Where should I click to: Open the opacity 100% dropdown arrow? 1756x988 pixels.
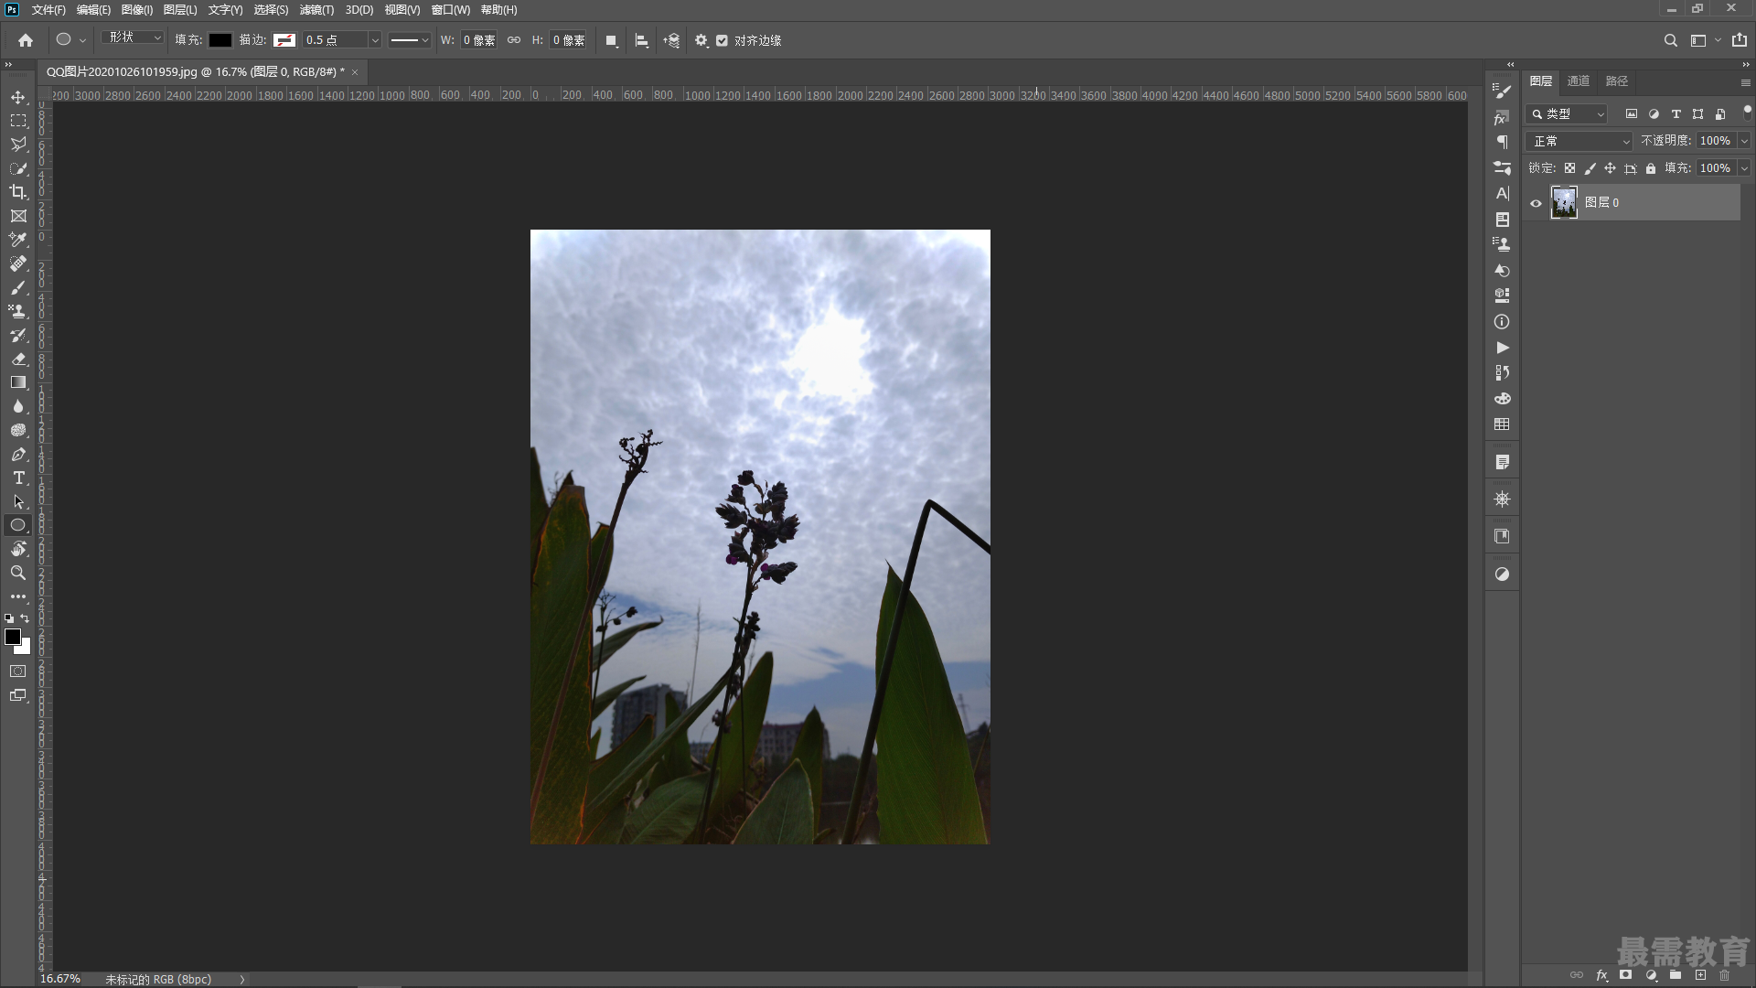click(x=1744, y=141)
